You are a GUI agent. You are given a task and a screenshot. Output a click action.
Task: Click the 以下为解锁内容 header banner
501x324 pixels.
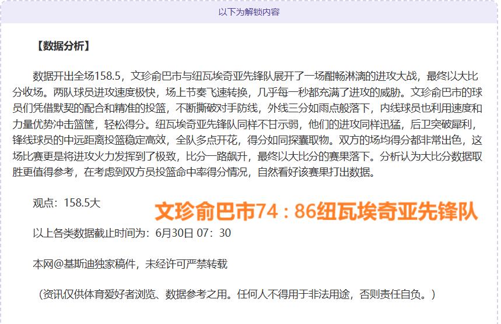pos(249,12)
